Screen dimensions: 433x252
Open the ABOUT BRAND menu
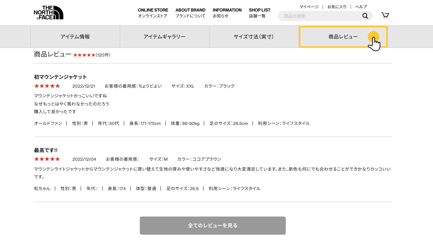(190, 13)
